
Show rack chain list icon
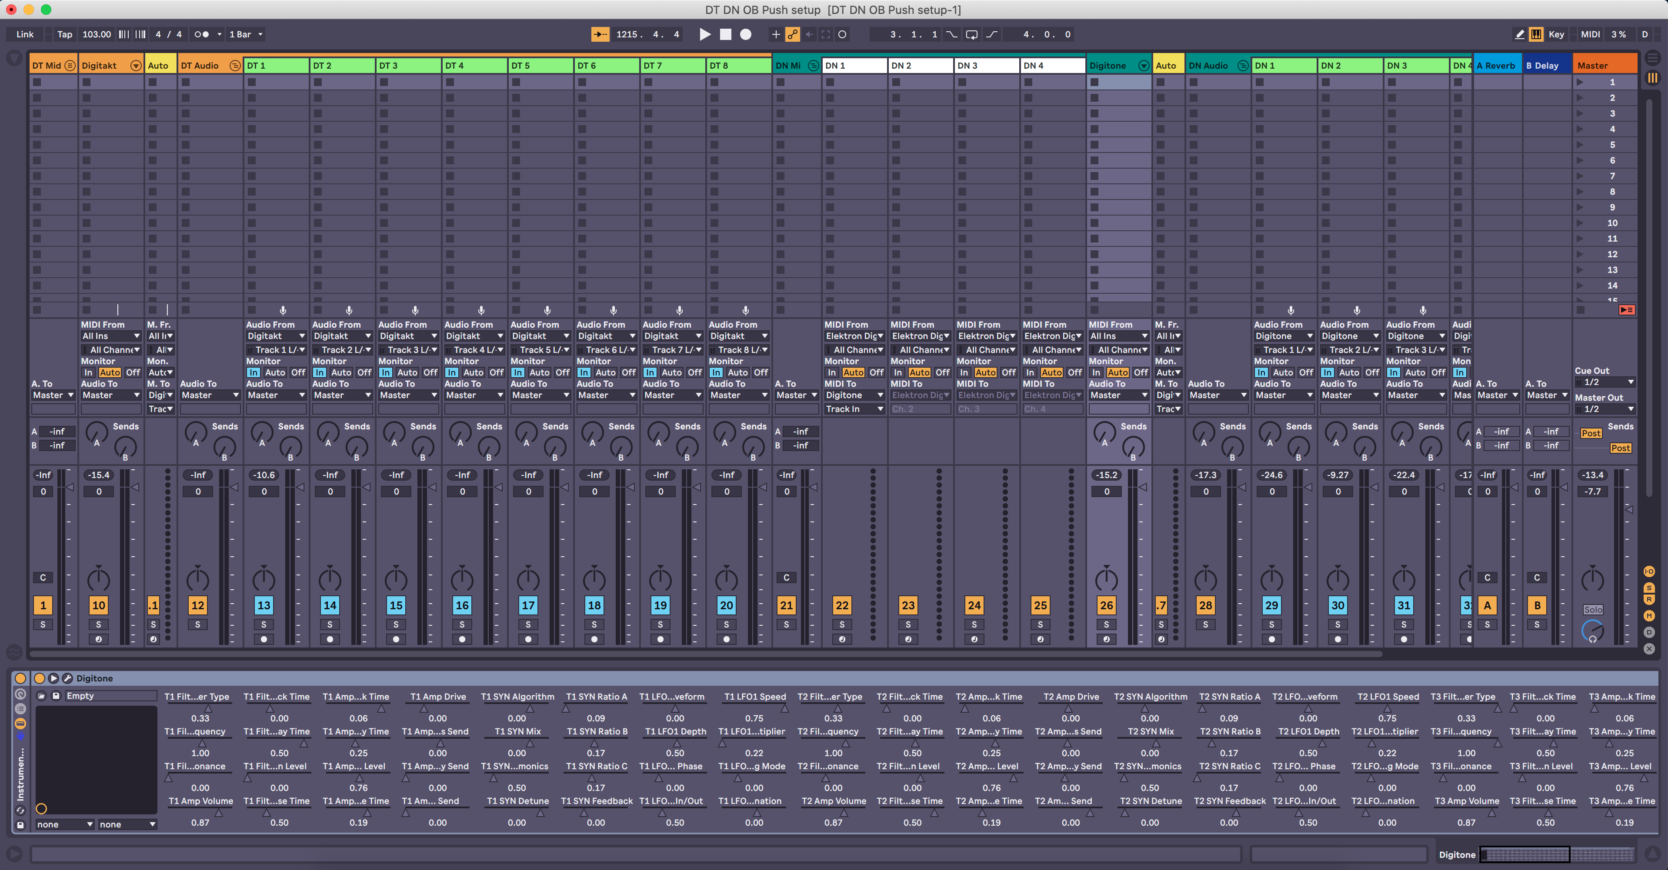[21, 708]
